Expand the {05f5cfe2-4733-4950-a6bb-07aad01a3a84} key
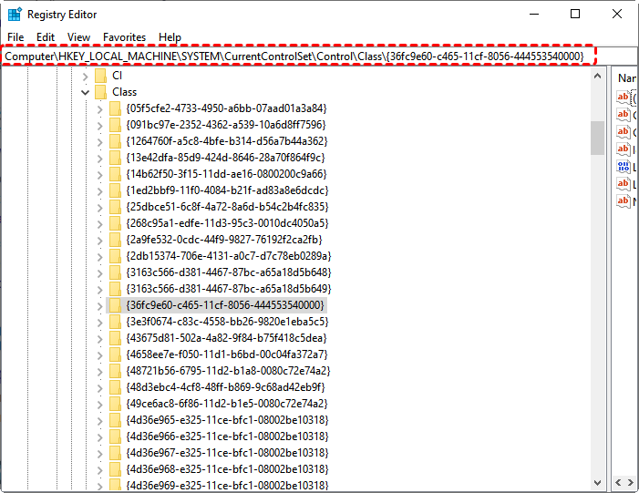The image size is (639, 493). pyautogui.click(x=100, y=108)
